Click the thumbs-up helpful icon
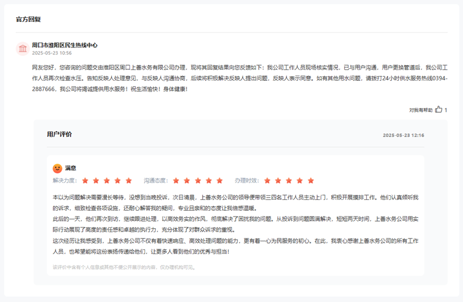463x302 pixels. (439, 109)
